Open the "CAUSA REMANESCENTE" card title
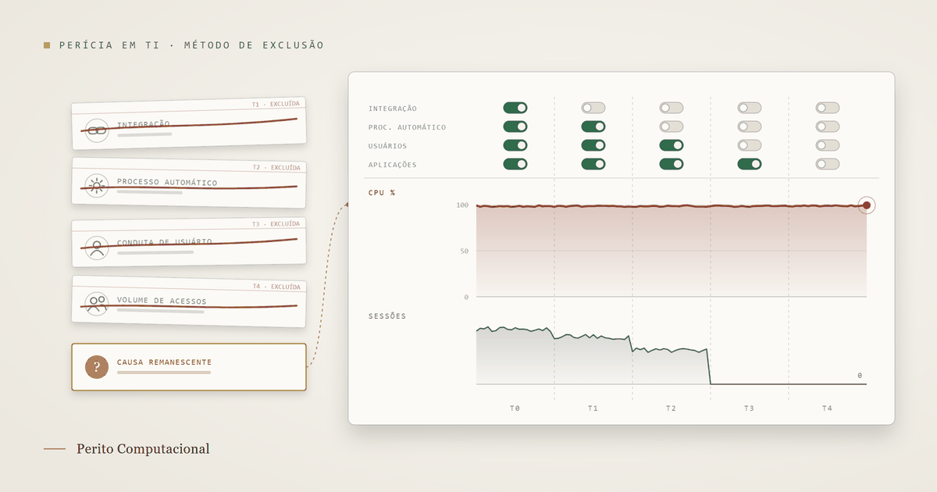Viewport: 937px width, 492px height. click(164, 362)
